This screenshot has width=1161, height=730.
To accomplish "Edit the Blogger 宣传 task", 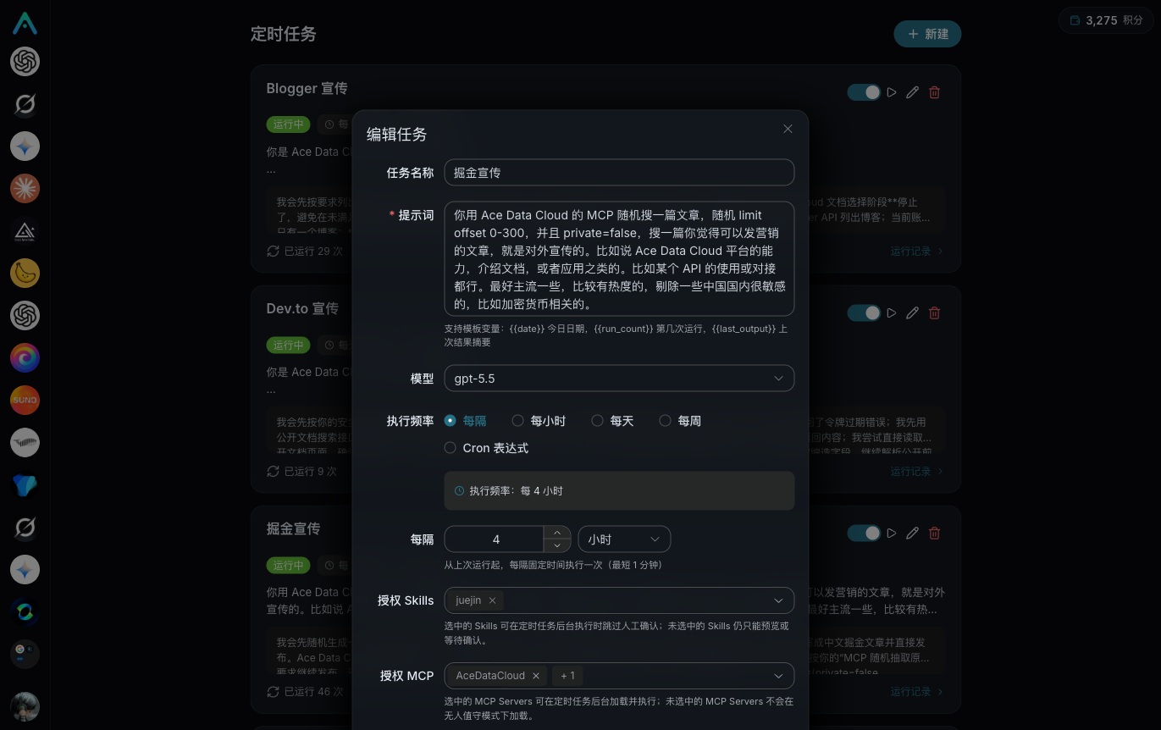I will coord(912,92).
